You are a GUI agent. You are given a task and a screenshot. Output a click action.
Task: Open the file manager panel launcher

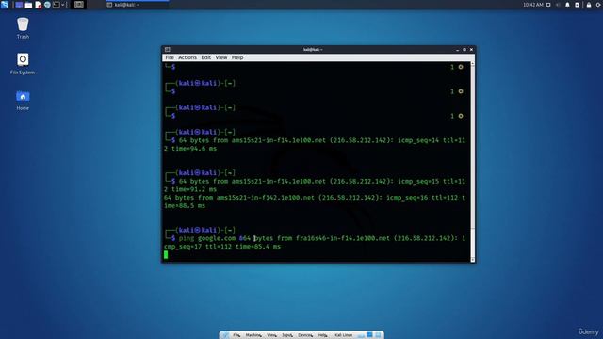(28, 5)
